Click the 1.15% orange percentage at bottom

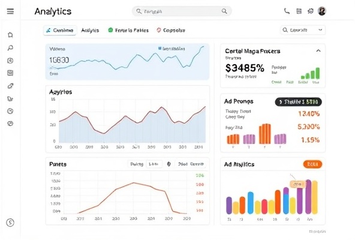(310, 140)
